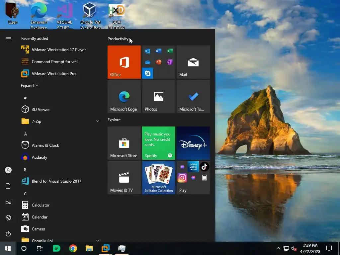Open VMware Workstation Pro in Start list
The width and height of the screenshot is (340, 255).
(x=58, y=73)
